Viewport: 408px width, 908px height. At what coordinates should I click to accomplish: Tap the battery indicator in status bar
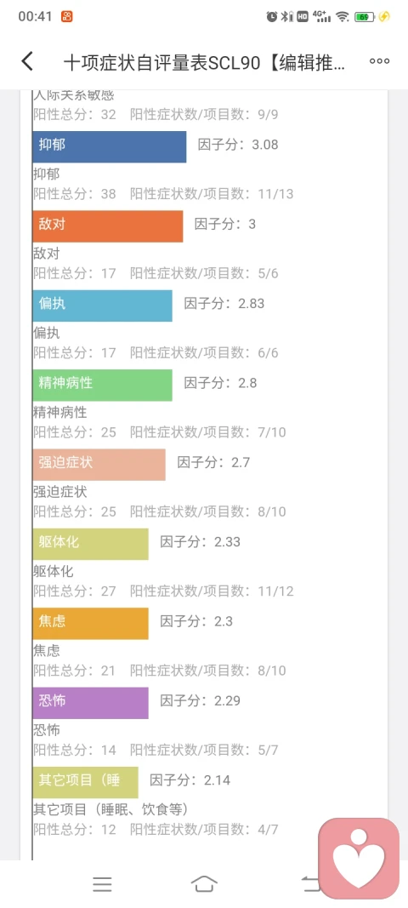click(365, 17)
